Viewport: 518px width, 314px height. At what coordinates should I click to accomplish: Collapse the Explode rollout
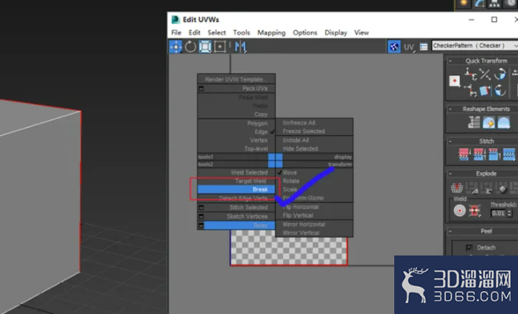point(450,174)
